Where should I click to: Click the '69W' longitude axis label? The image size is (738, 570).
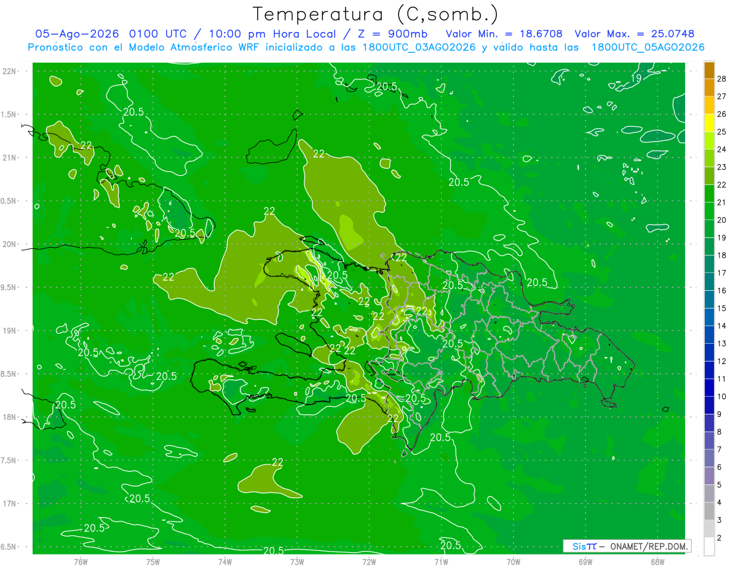click(x=585, y=562)
